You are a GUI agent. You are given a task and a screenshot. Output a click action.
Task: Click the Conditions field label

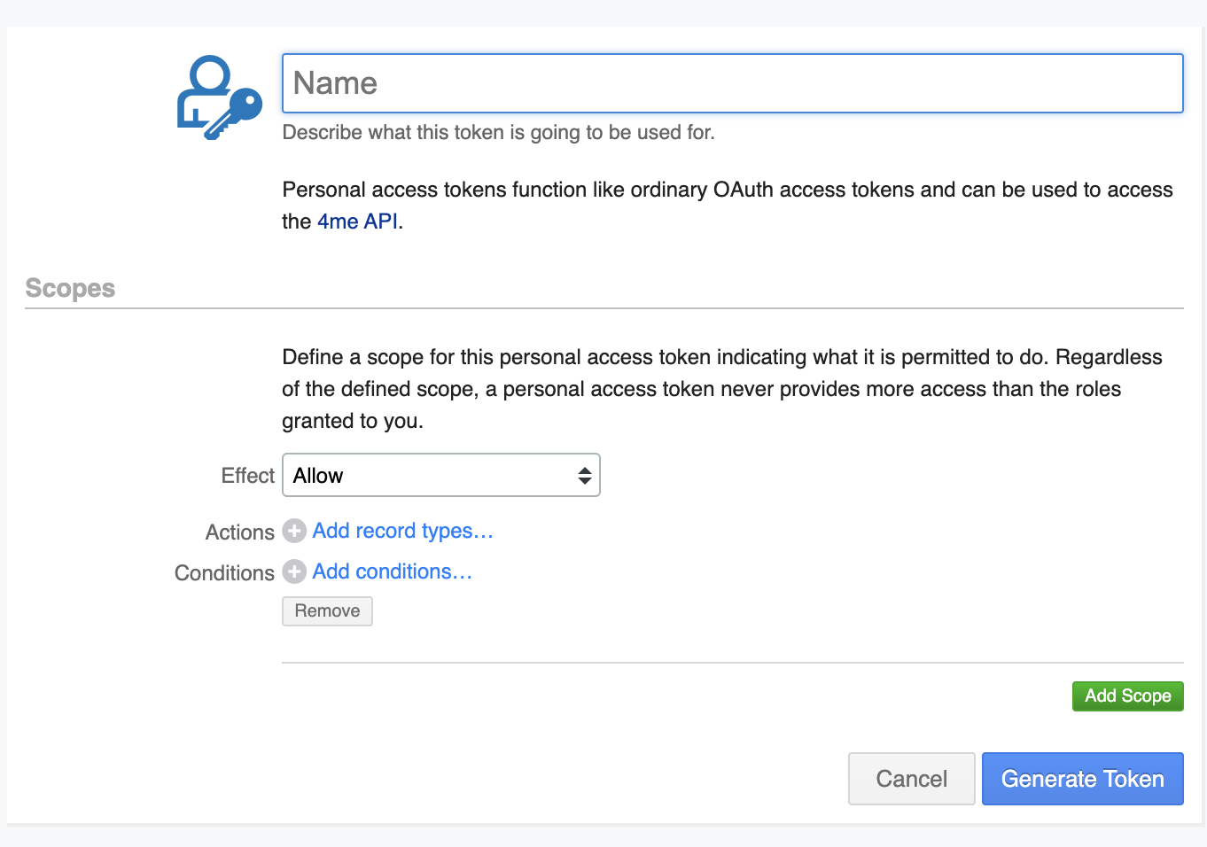pos(224,573)
